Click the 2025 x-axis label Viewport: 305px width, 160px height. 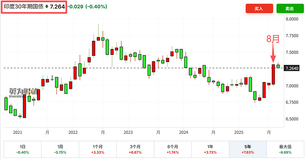pos(239,133)
